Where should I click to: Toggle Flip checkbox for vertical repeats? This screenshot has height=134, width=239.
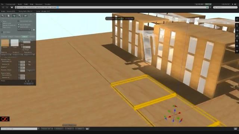27,64
